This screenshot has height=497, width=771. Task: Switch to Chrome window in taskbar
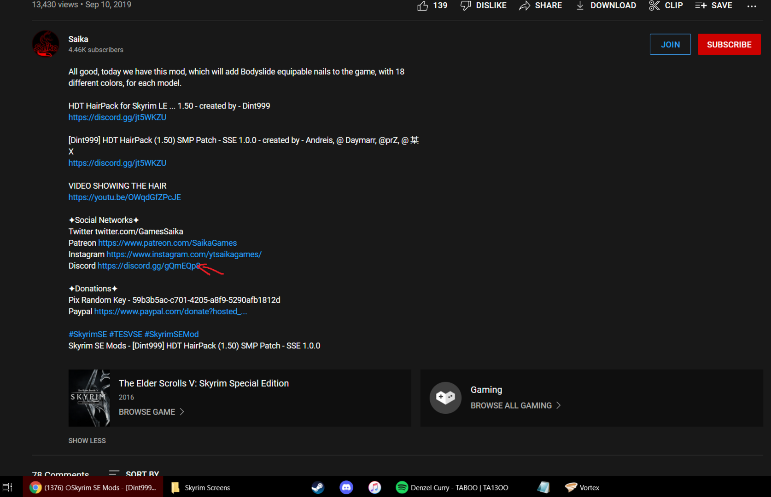point(93,487)
